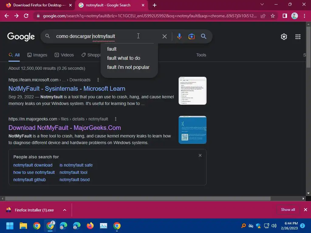
Task: Search 'notmyfault bsod' related query
Action: (75, 180)
